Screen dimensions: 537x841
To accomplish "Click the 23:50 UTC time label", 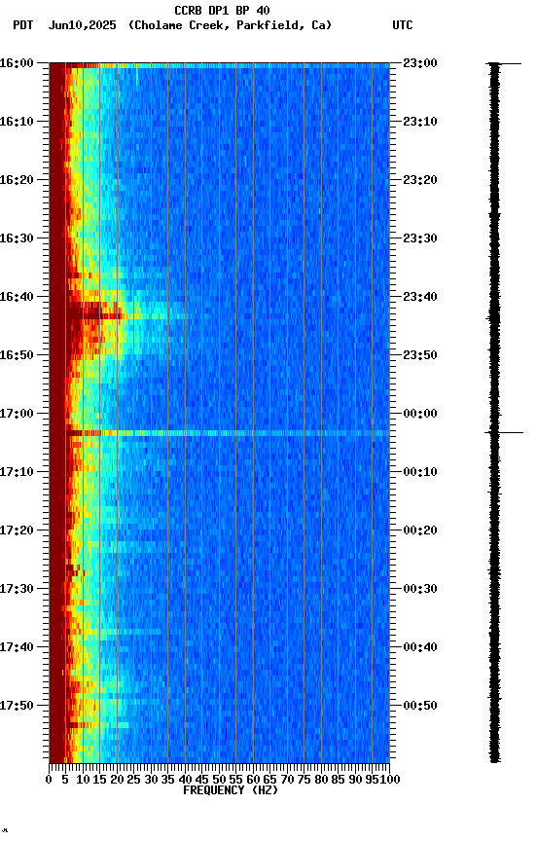I will click(420, 355).
